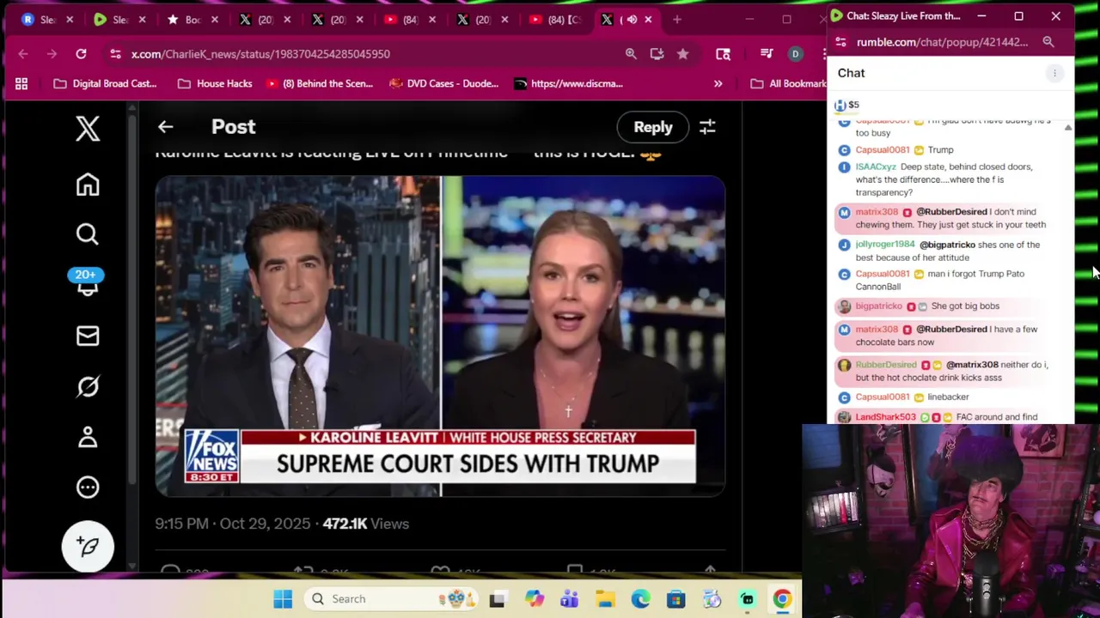The width and height of the screenshot is (1100, 618).
Task: Open All Bookmarks folder
Action: point(788,83)
